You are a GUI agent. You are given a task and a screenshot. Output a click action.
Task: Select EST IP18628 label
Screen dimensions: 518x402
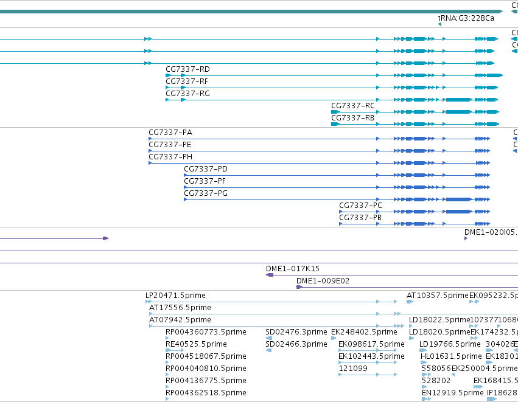502,393
